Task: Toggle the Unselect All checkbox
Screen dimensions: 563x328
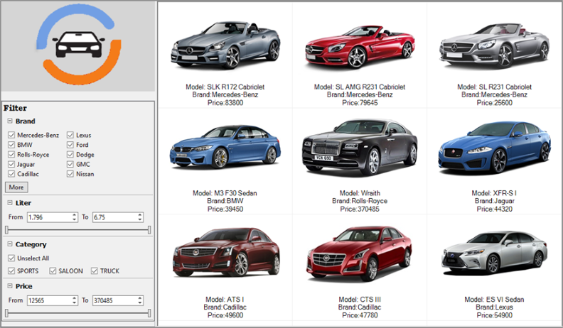Action: click(x=11, y=258)
